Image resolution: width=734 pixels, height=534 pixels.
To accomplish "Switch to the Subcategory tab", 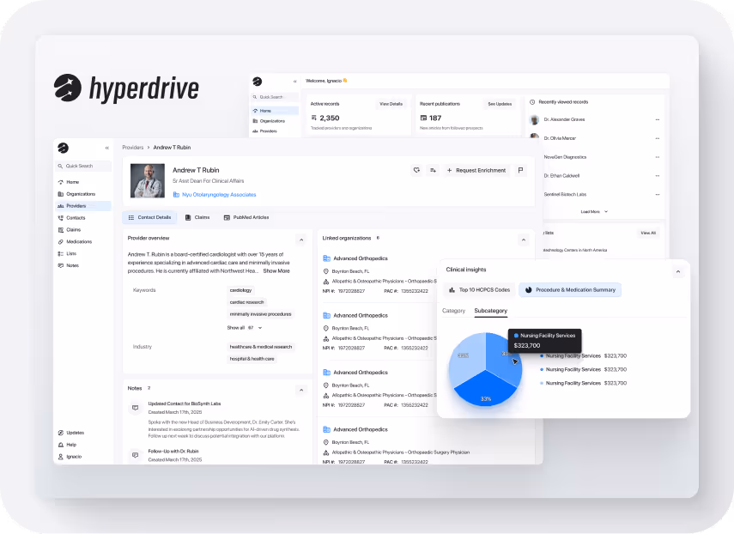I will (x=490, y=311).
